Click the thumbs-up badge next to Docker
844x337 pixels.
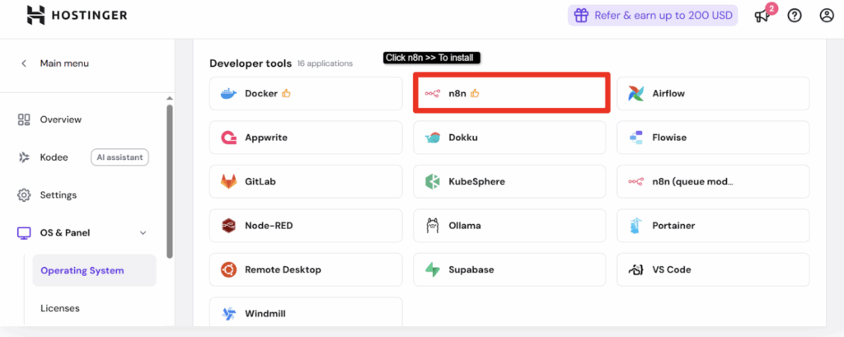(x=286, y=93)
